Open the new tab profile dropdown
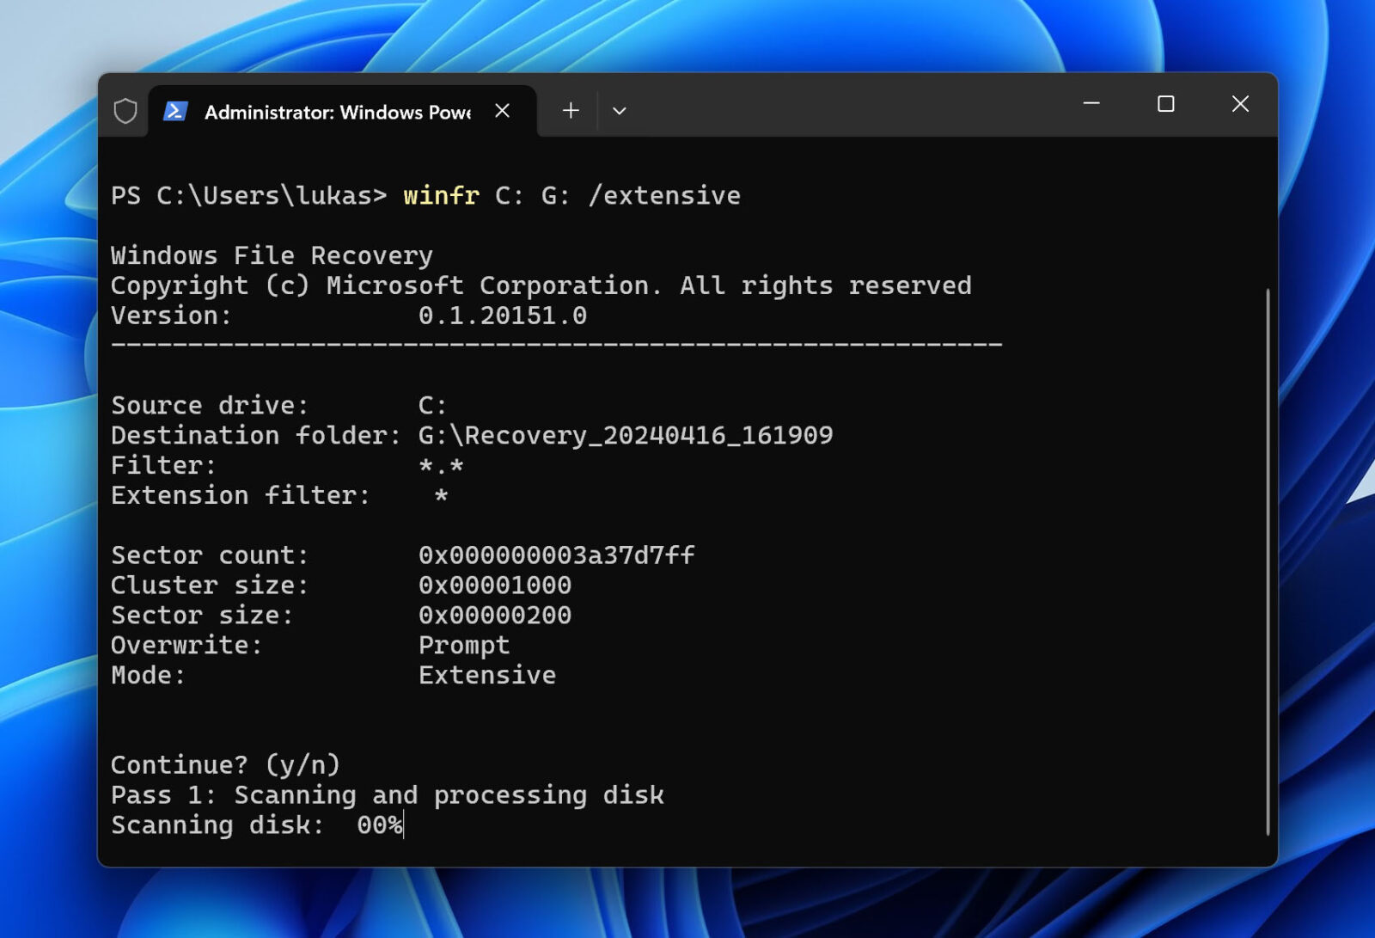The image size is (1375, 938). (x=620, y=110)
